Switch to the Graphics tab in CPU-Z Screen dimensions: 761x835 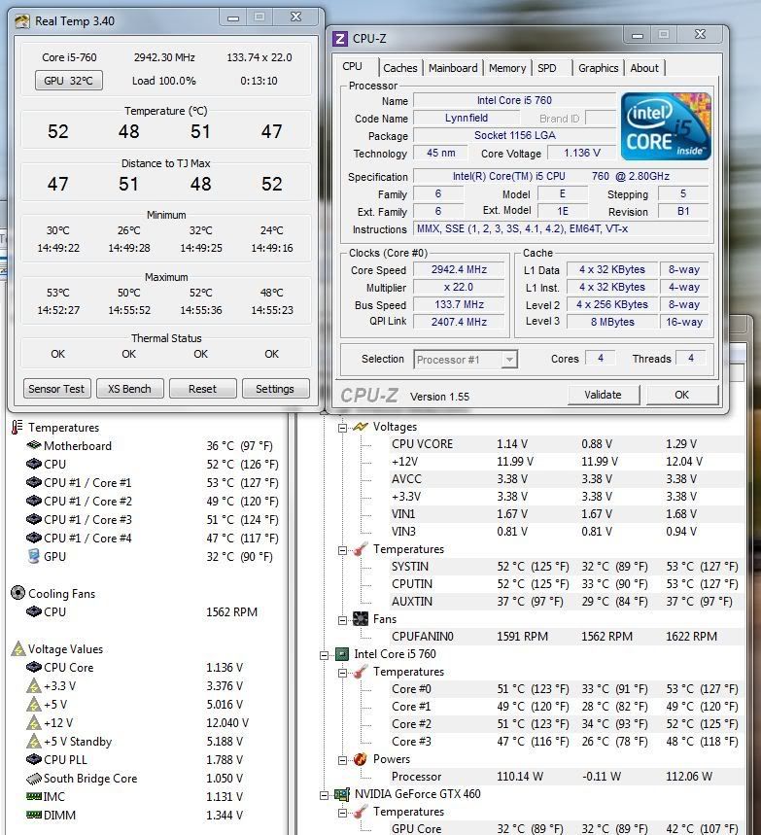(598, 68)
